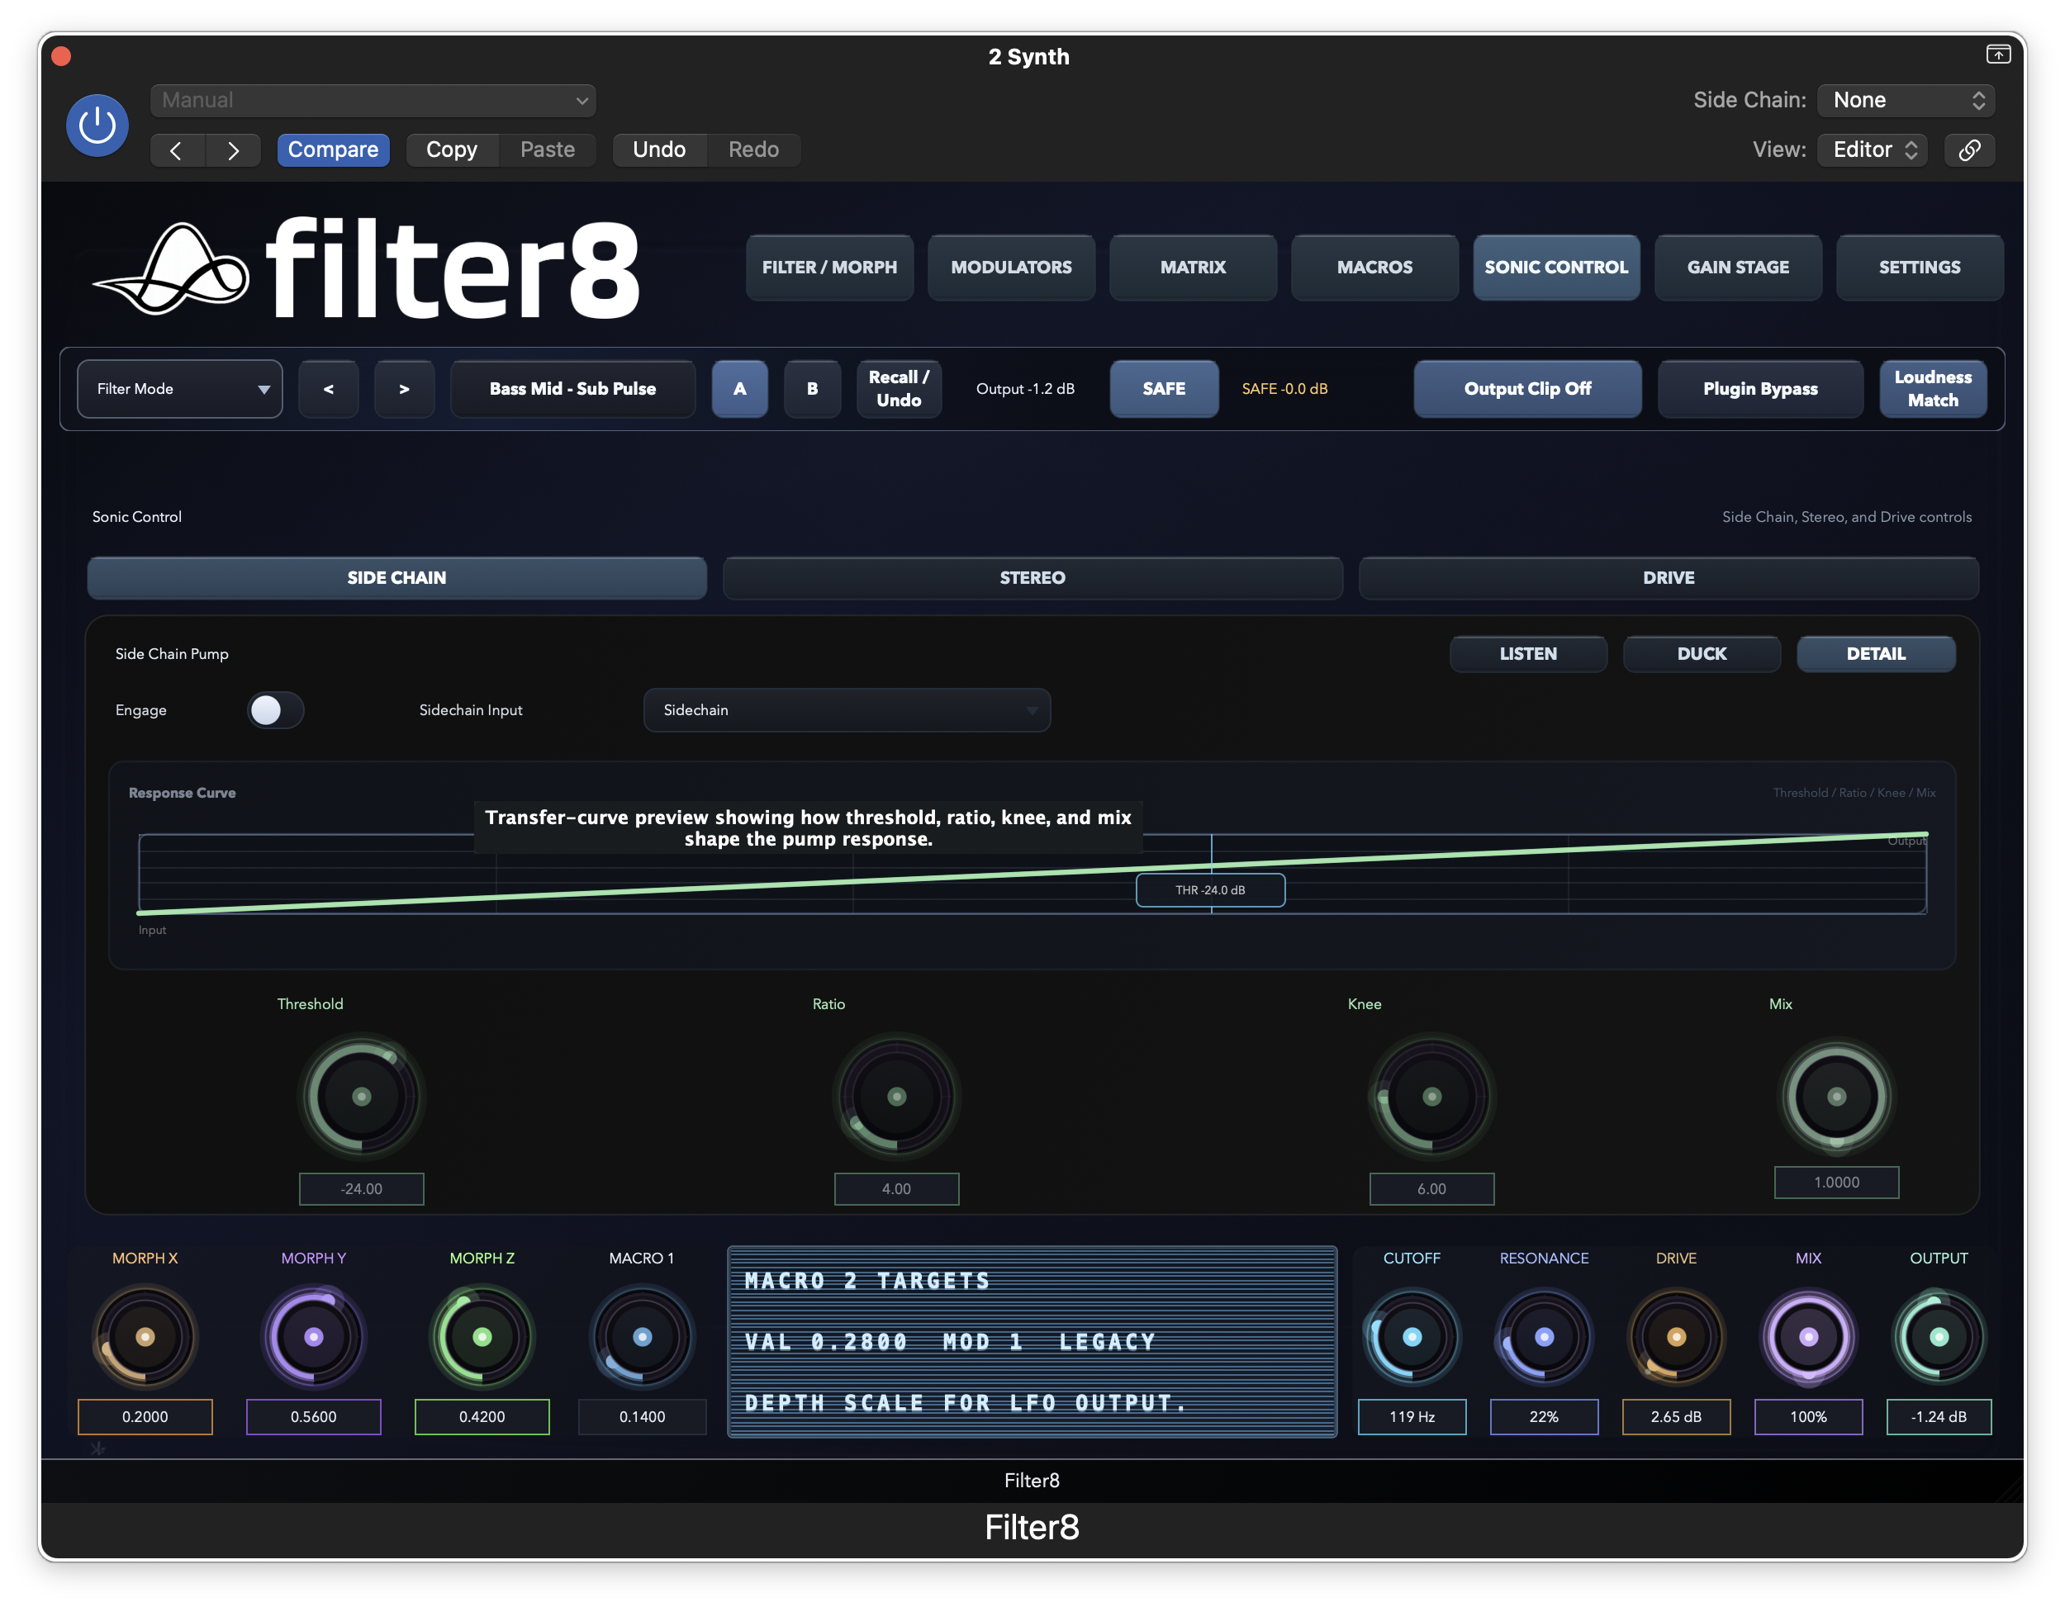Click Recall / Undo button
The image size is (2065, 1607).
(x=898, y=388)
